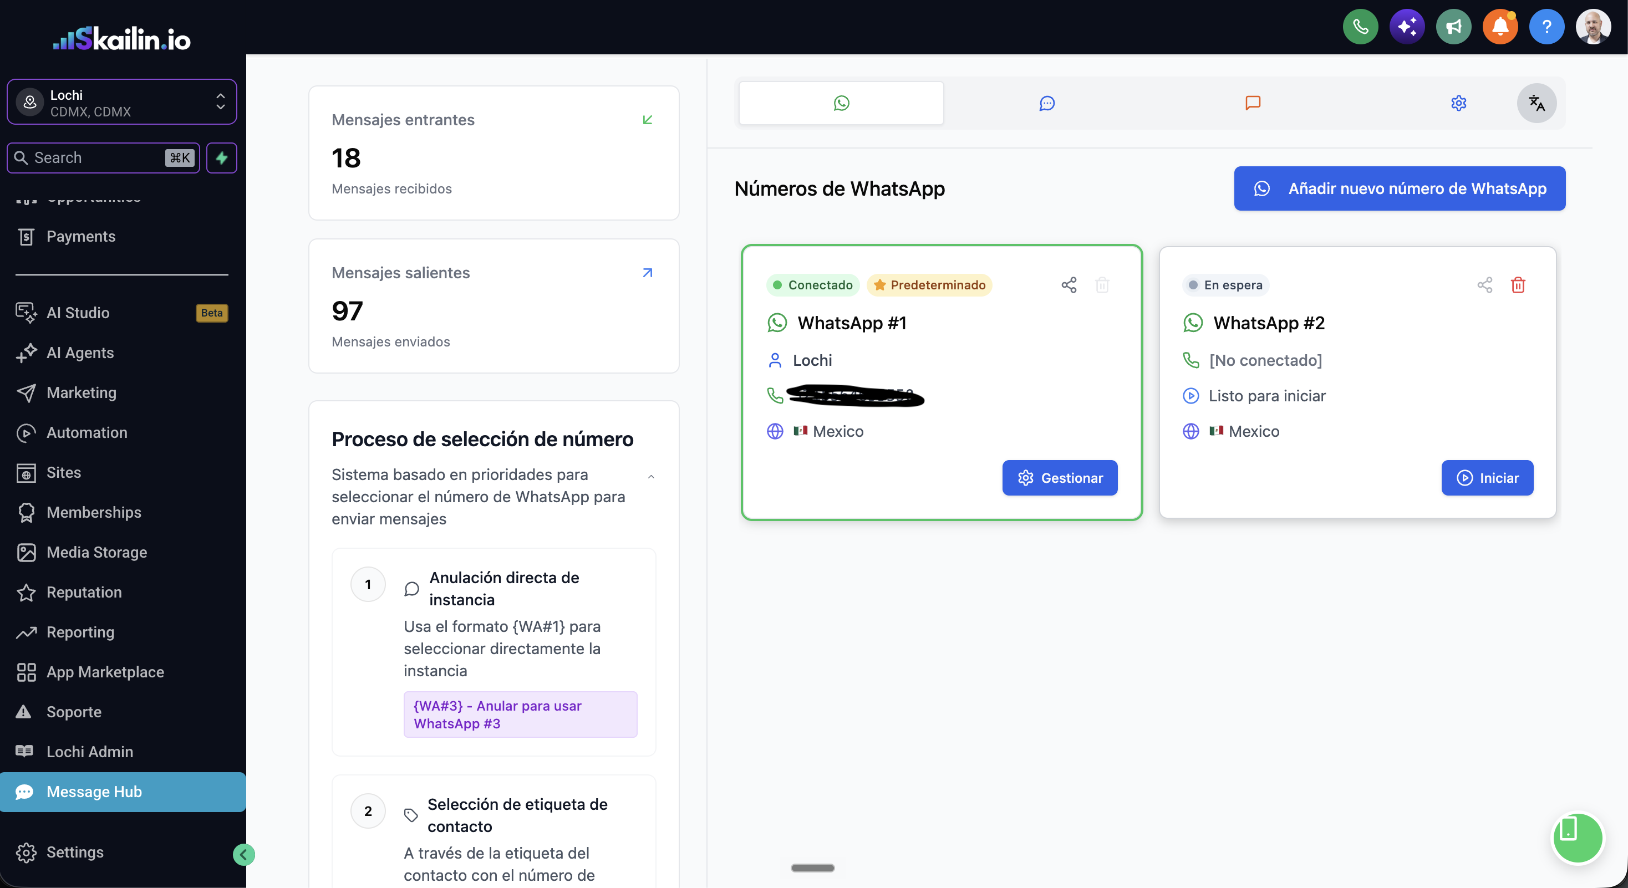
Task: Delete the WhatsApp #2 number
Action: [x=1518, y=285]
